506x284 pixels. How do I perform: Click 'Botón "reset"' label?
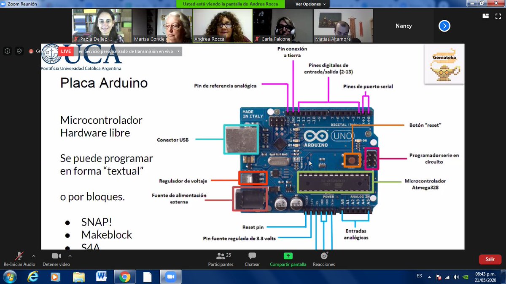click(x=425, y=125)
